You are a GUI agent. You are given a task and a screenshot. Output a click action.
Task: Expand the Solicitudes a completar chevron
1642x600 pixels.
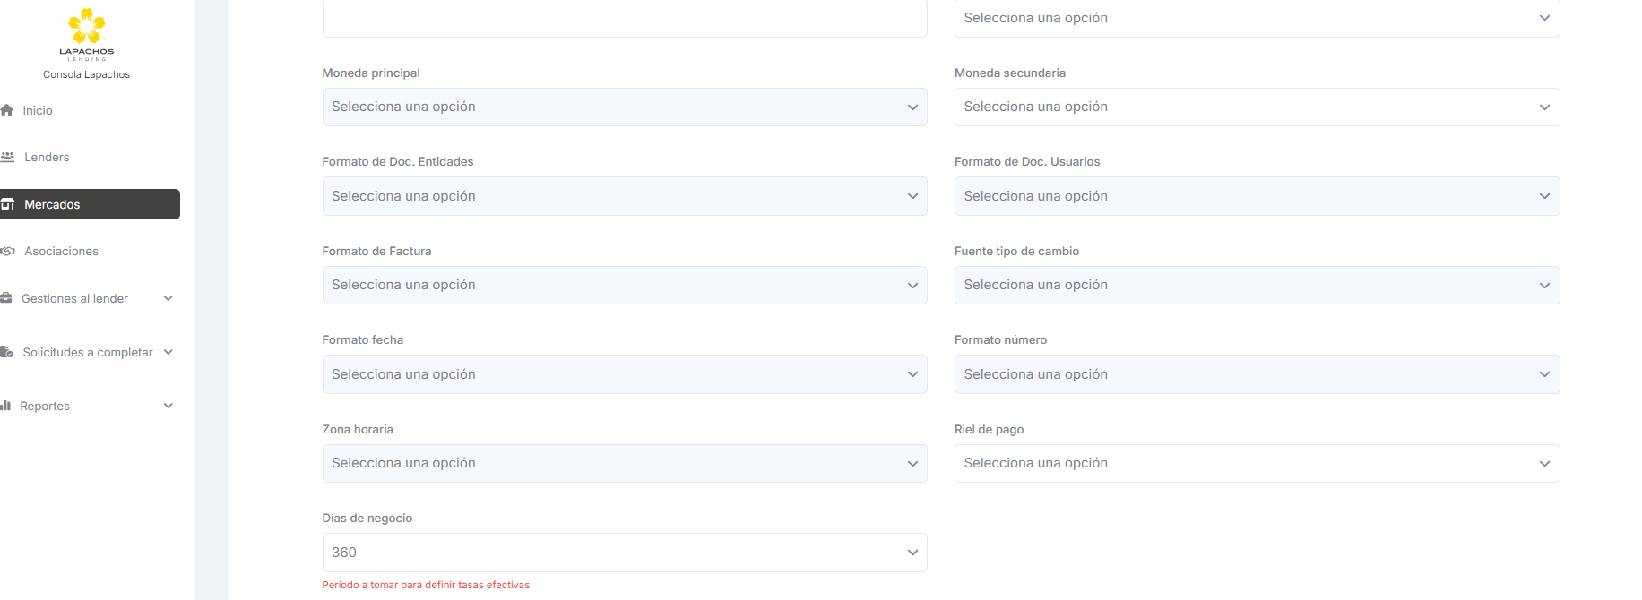pyautogui.click(x=168, y=352)
